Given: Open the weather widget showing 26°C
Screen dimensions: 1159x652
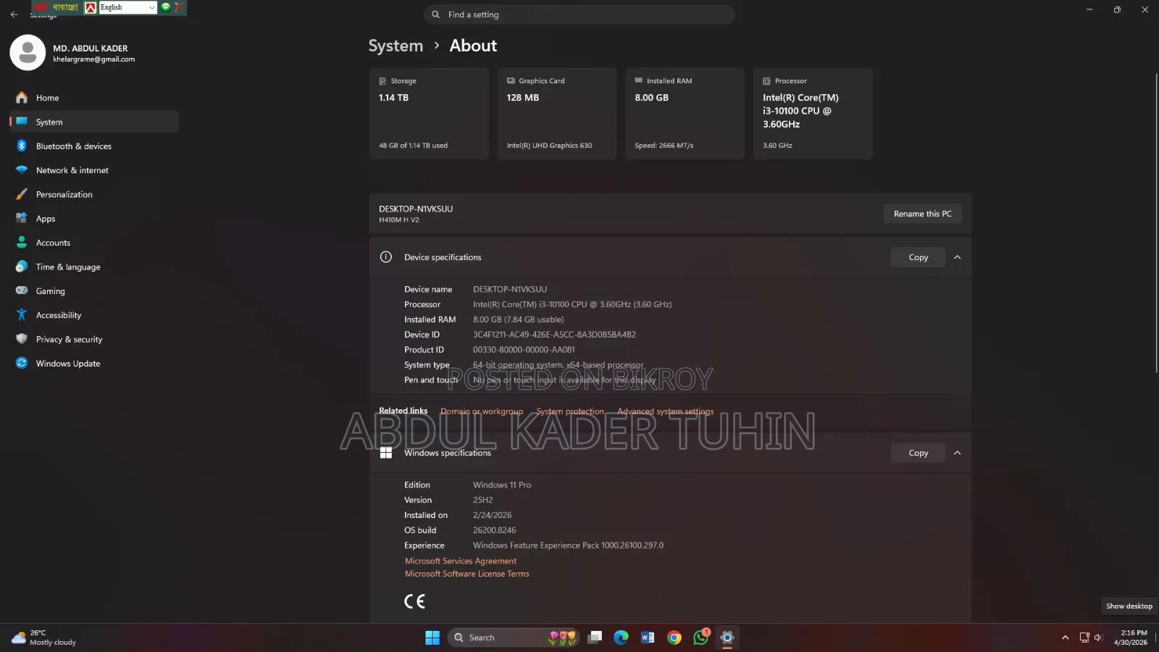Looking at the screenshot, I should tap(45, 638).
